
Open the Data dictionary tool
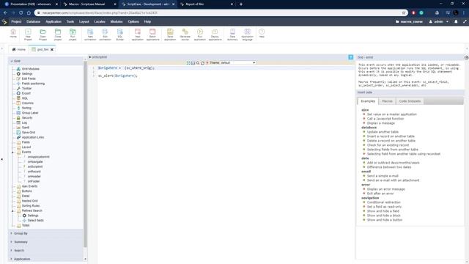(232, 34)
